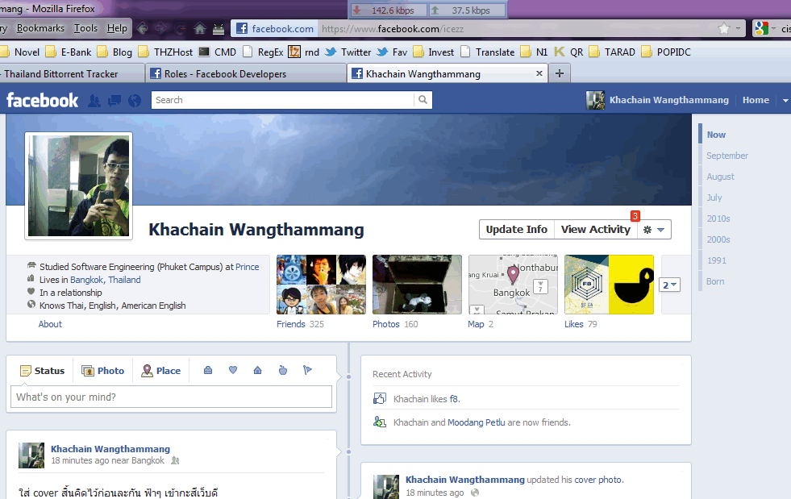Open the Tools menu
This screenshot has width=791, height=499.
85,28
